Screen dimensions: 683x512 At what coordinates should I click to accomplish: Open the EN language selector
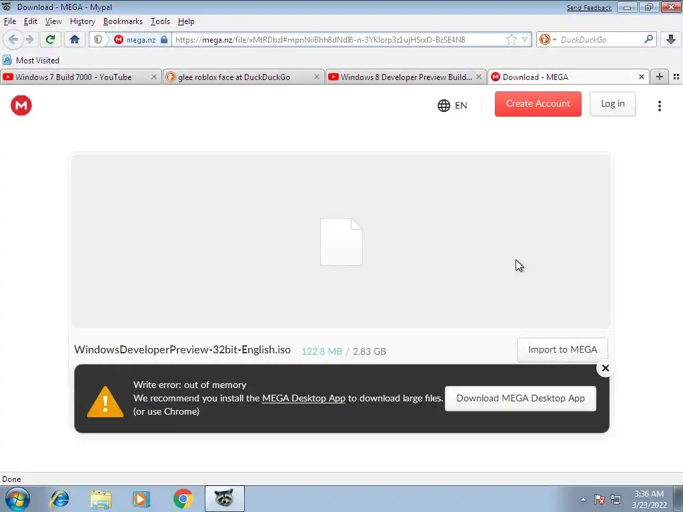pyautogui.click(x=452, y=105)
